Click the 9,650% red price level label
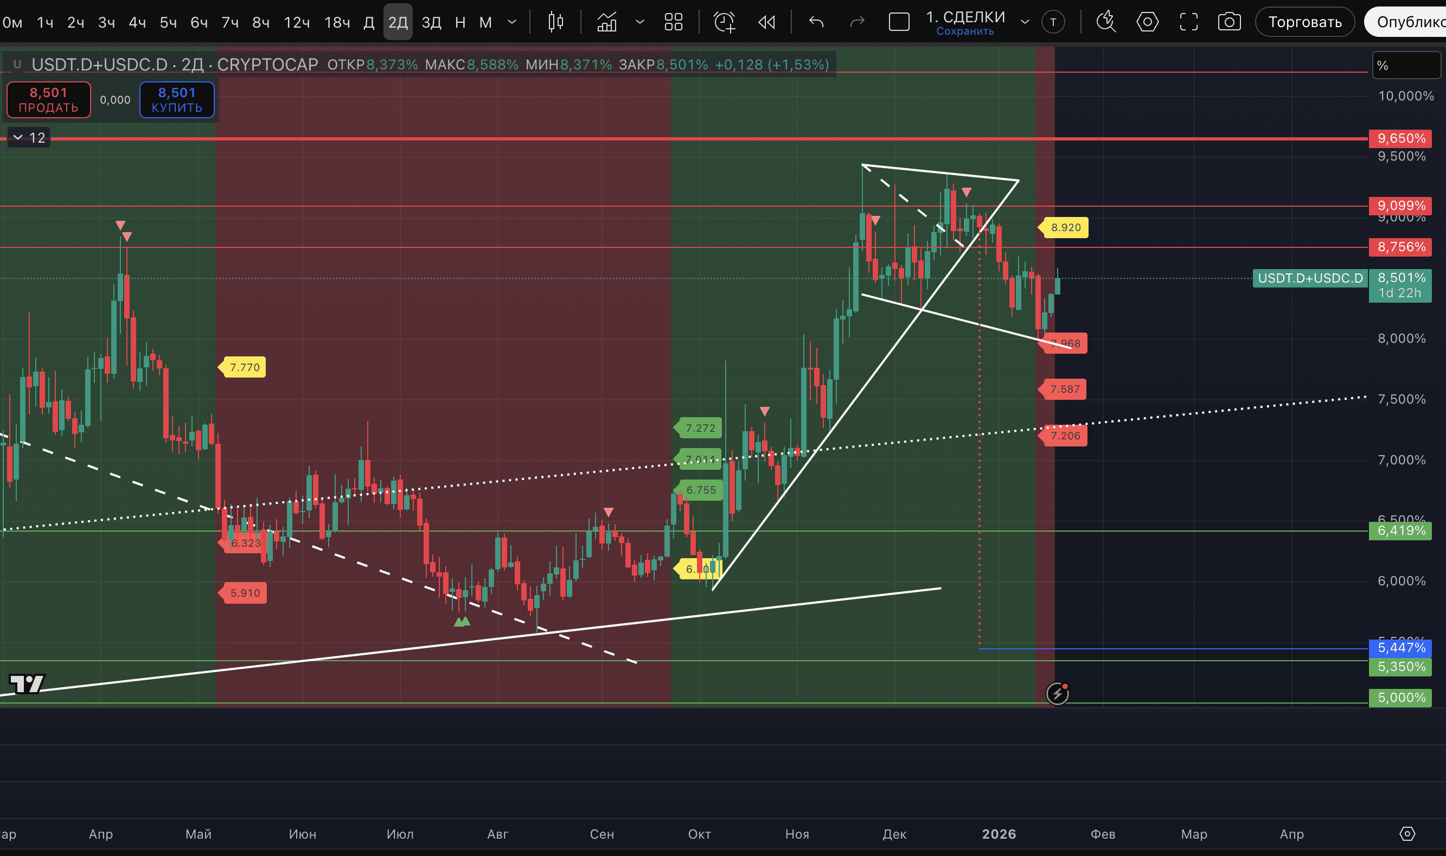This screenshot has height=856, width=1446. [x=1400, y=138]
